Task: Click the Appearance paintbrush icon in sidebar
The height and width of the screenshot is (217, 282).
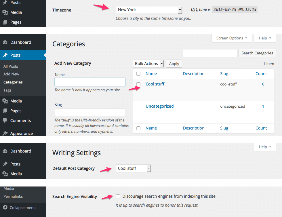Action: click(5, 134)
